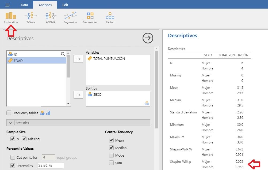Click the hamburger main menu icon

(x=7, y=5)
